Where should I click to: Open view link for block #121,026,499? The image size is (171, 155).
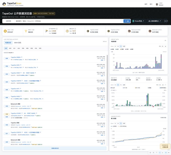(x=103, y=60)
